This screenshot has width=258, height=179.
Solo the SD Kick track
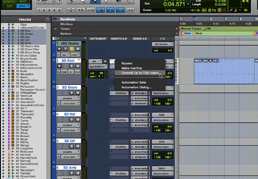[72, 66]
